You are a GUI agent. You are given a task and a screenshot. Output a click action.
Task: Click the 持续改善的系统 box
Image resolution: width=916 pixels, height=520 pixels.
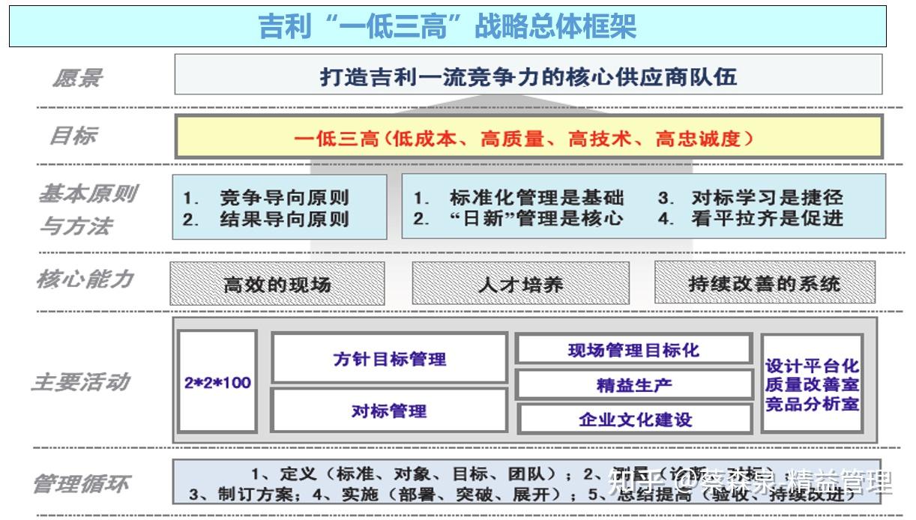coord(765,283)
